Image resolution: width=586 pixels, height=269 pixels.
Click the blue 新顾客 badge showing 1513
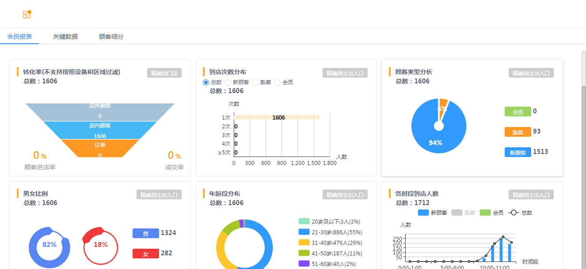[517, 152]
